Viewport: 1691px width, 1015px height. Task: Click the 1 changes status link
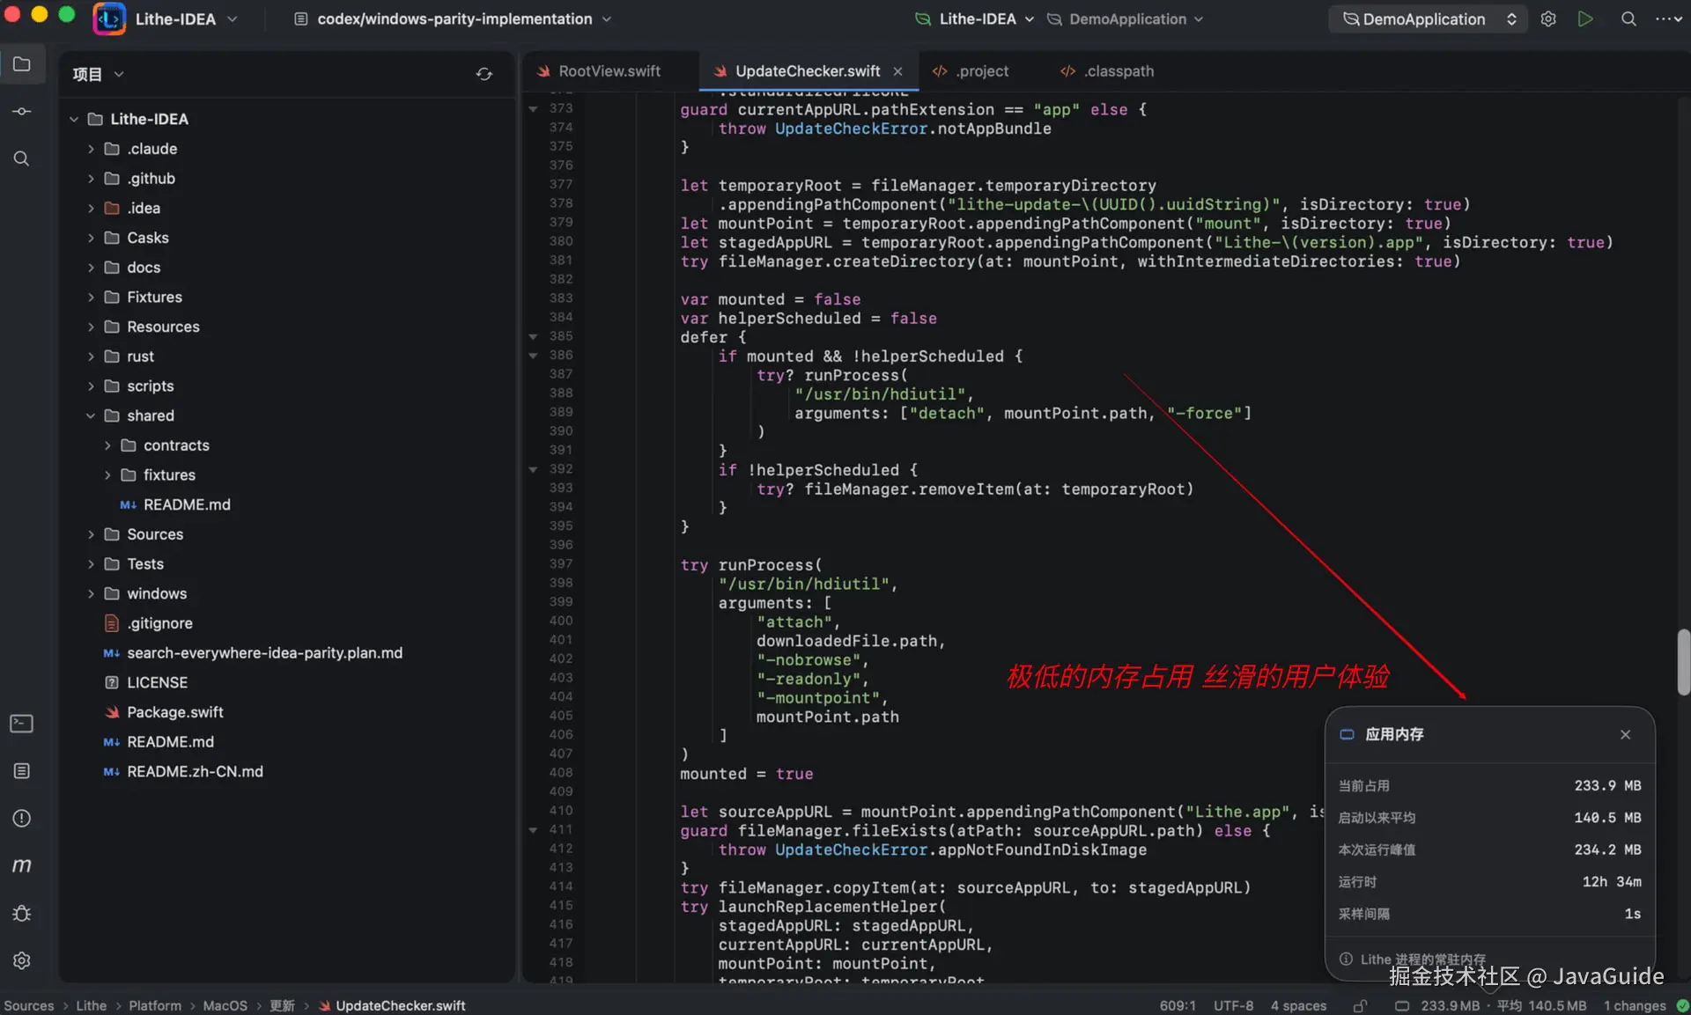1635,1005
